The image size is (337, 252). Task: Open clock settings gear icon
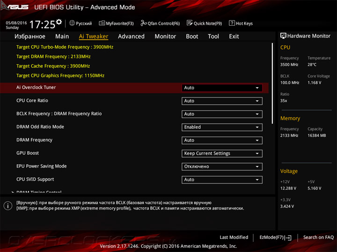coord(59,21)
